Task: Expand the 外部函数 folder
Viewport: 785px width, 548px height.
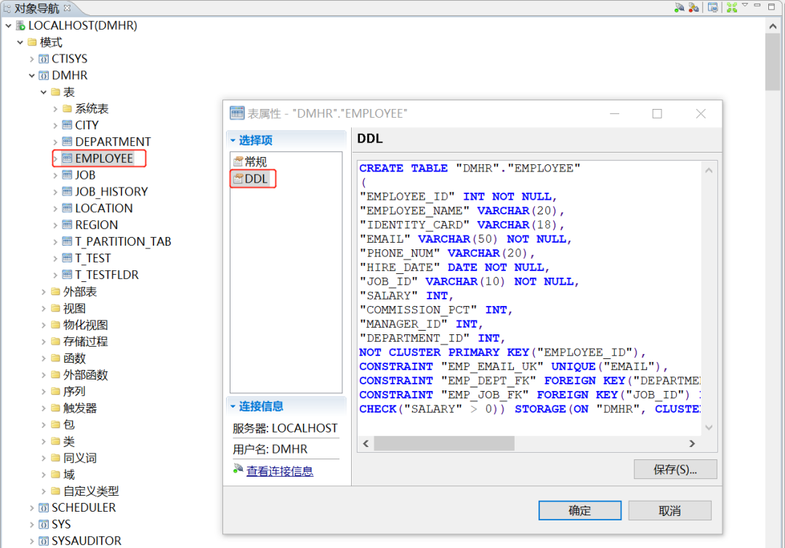Action: 44,375
